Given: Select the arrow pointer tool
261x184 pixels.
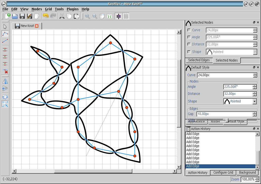Looking at the screenshot, I should click(x=5, y=27).
